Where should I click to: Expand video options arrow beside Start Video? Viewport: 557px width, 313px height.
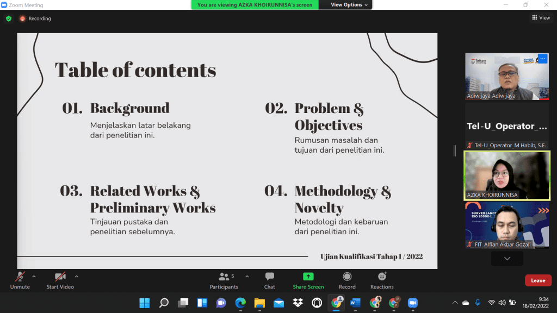click(x=76, y=276)
